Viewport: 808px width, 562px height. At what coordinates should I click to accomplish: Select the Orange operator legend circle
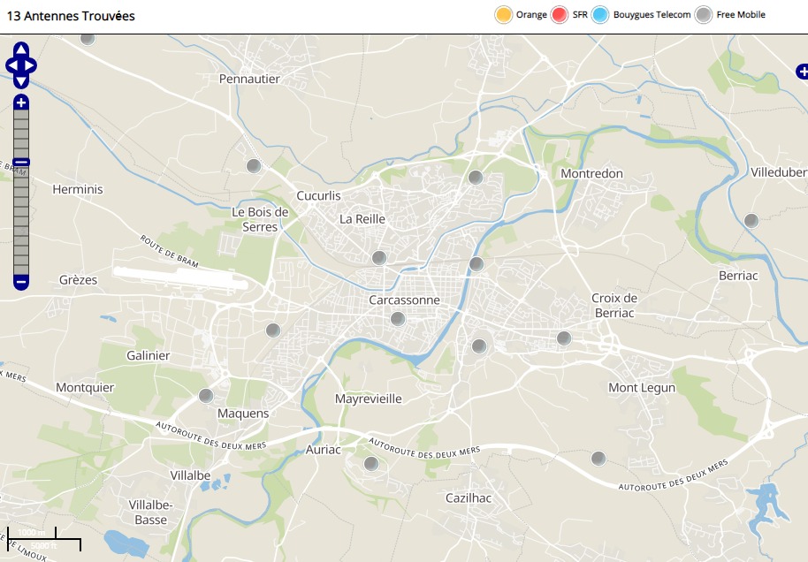click(504, 15)
